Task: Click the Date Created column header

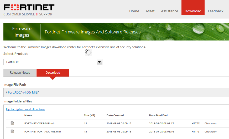Action: coord(115,115)
